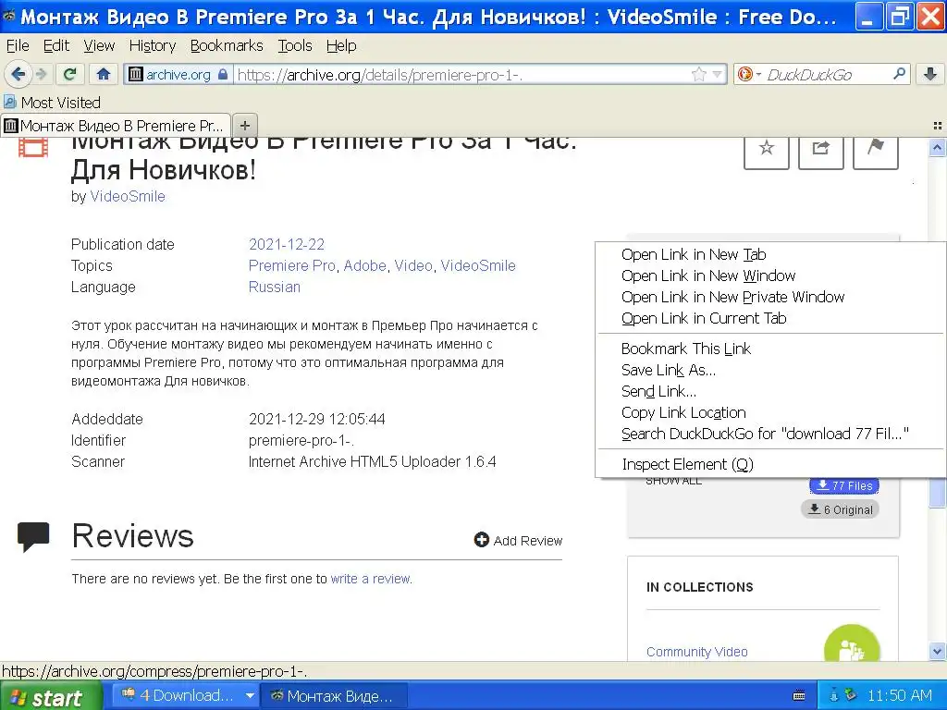Open the VideoSmile author link
Screen dimensions: 947x710
tap(128, 196)
